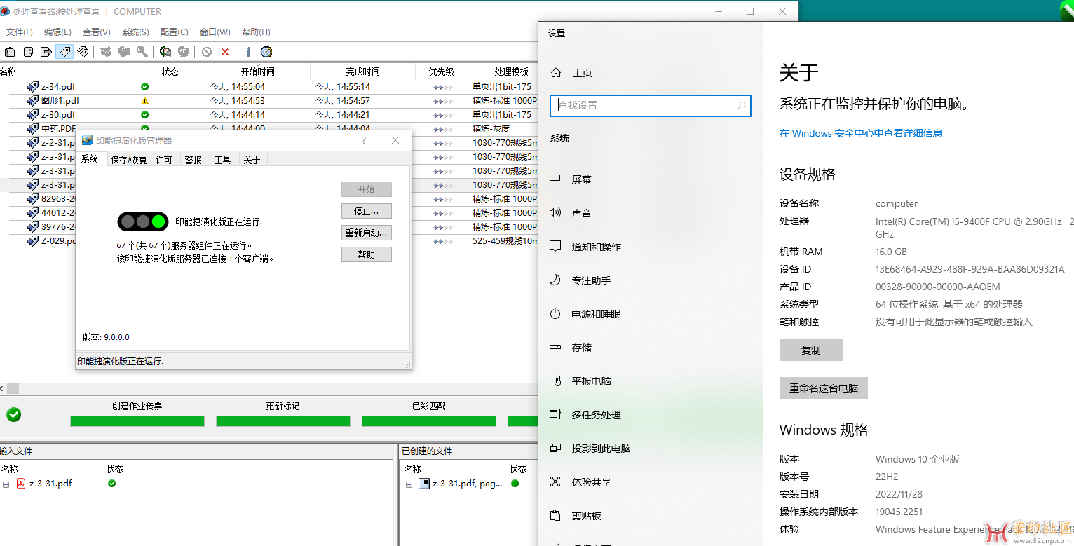This screenshot has width=1074, height=546.
Task: Click the 停止... button
Action: point(367,211)
